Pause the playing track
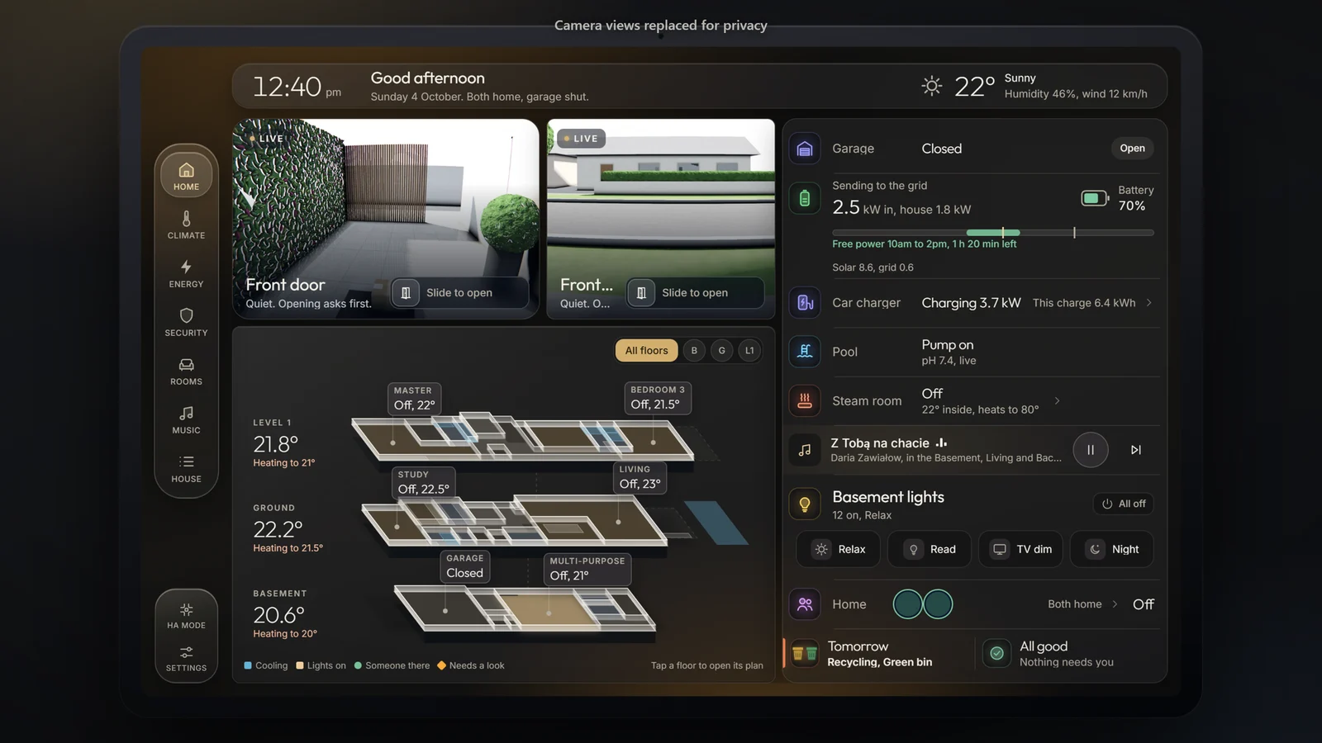 point(1091,450)
